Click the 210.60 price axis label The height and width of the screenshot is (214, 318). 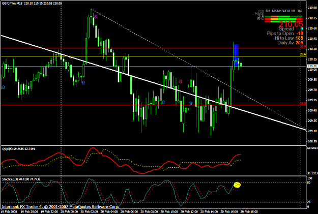312,28
